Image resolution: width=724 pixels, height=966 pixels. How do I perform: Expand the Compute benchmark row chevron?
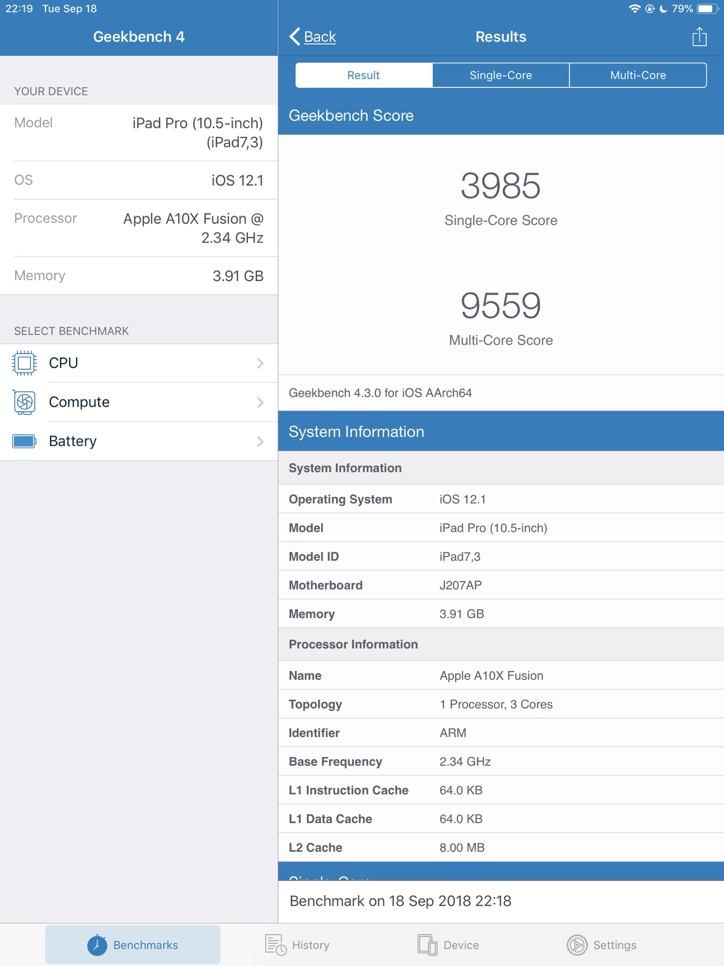260,402
